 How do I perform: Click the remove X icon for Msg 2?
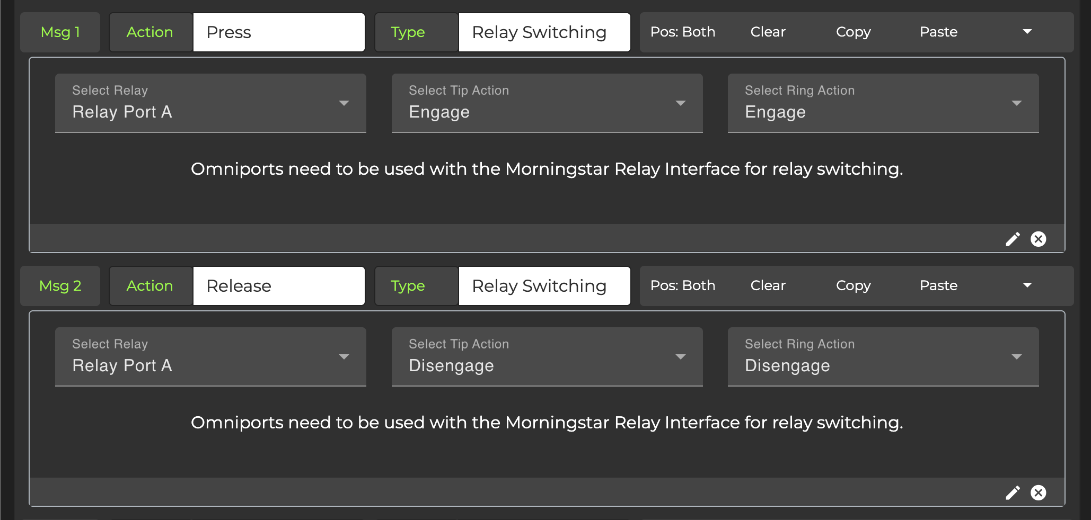coord(1038,493)
